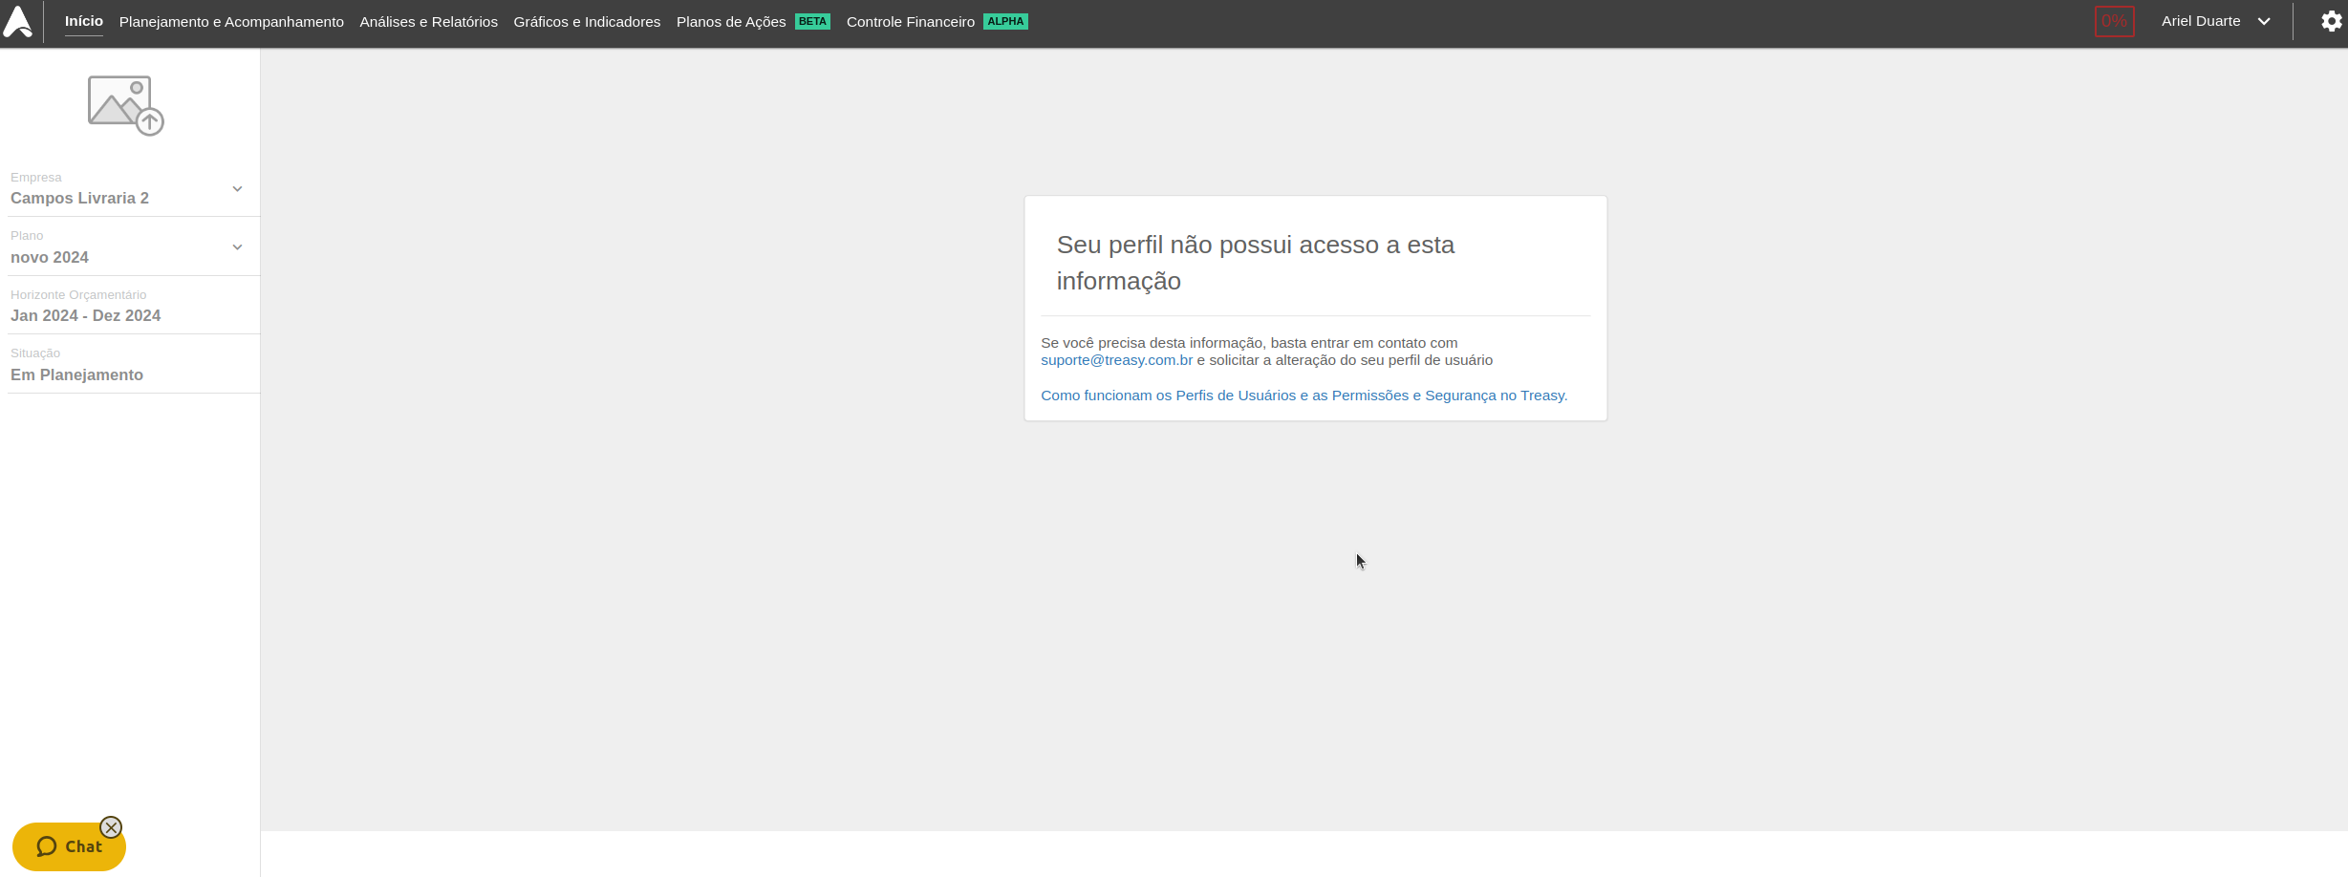The image size is (2348, 877).
Task: Click the Treasy logo icon
Action: [18, 21]
